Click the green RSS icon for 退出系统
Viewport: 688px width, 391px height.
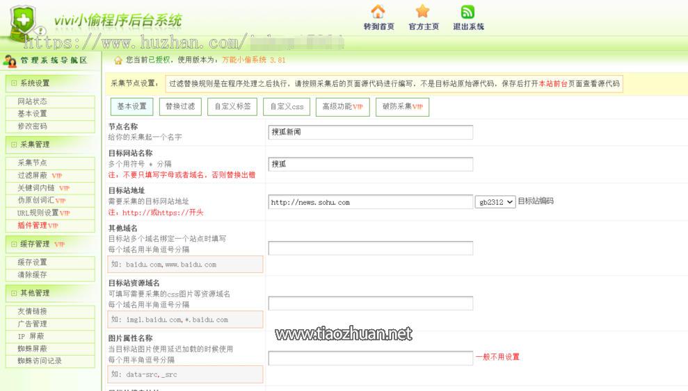tap(467, 12)
